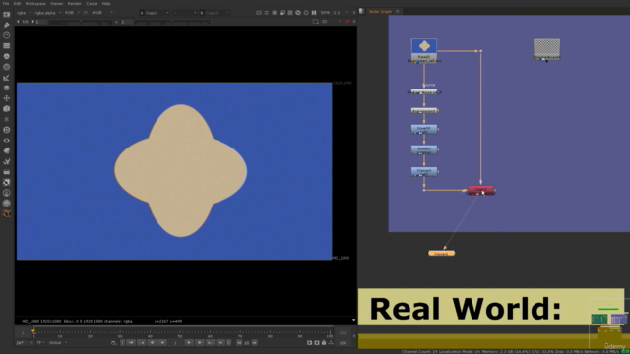Viewport: 630px width, 354px height.
Task: Open the Global frame range dropdown
Action: (59, 343)
